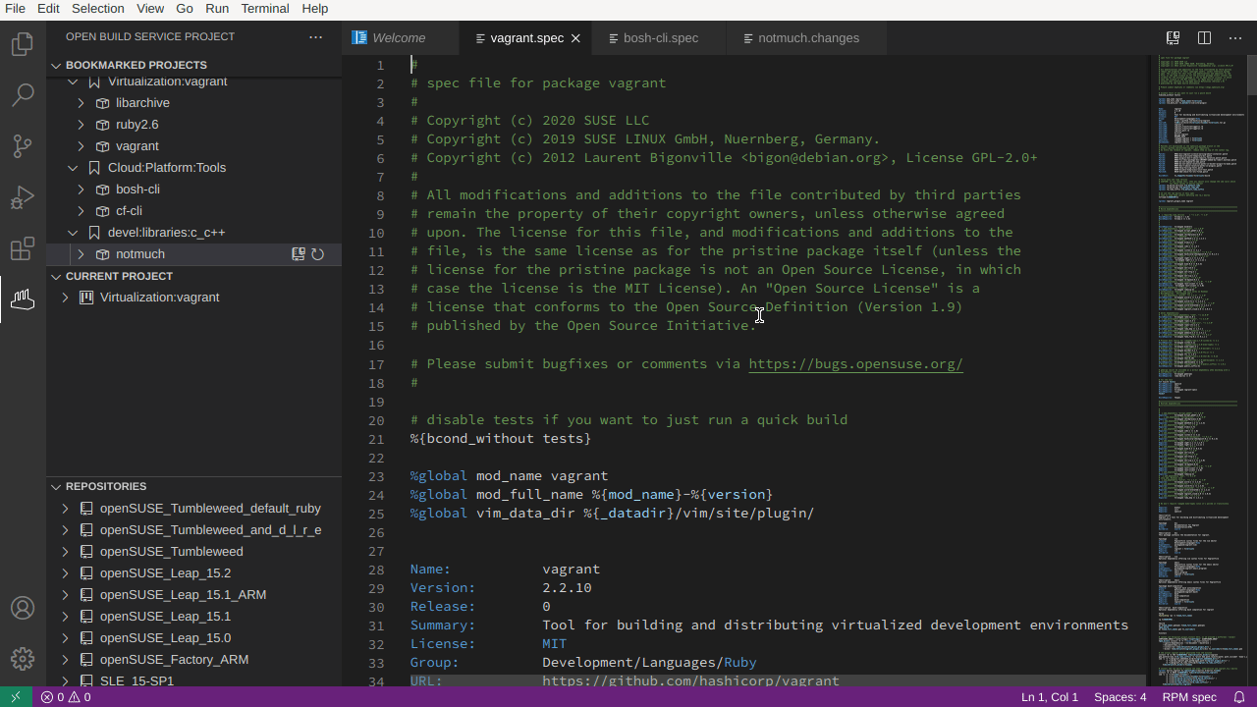
Task: Click the openSUSE_Leap_15.2 repository icon
Action: pos(86,573)
